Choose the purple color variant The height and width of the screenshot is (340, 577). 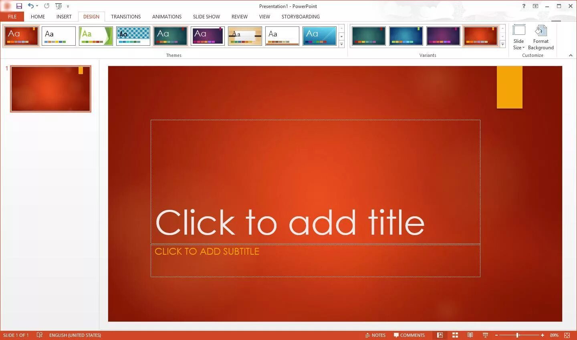443,36
